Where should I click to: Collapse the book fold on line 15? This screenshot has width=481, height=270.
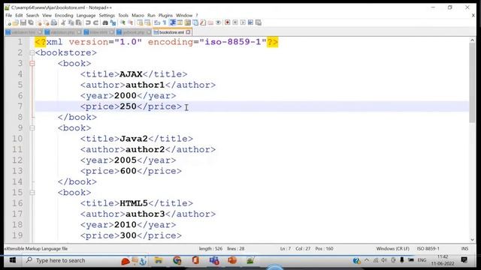pyautogui.click(x=32, y=193)
